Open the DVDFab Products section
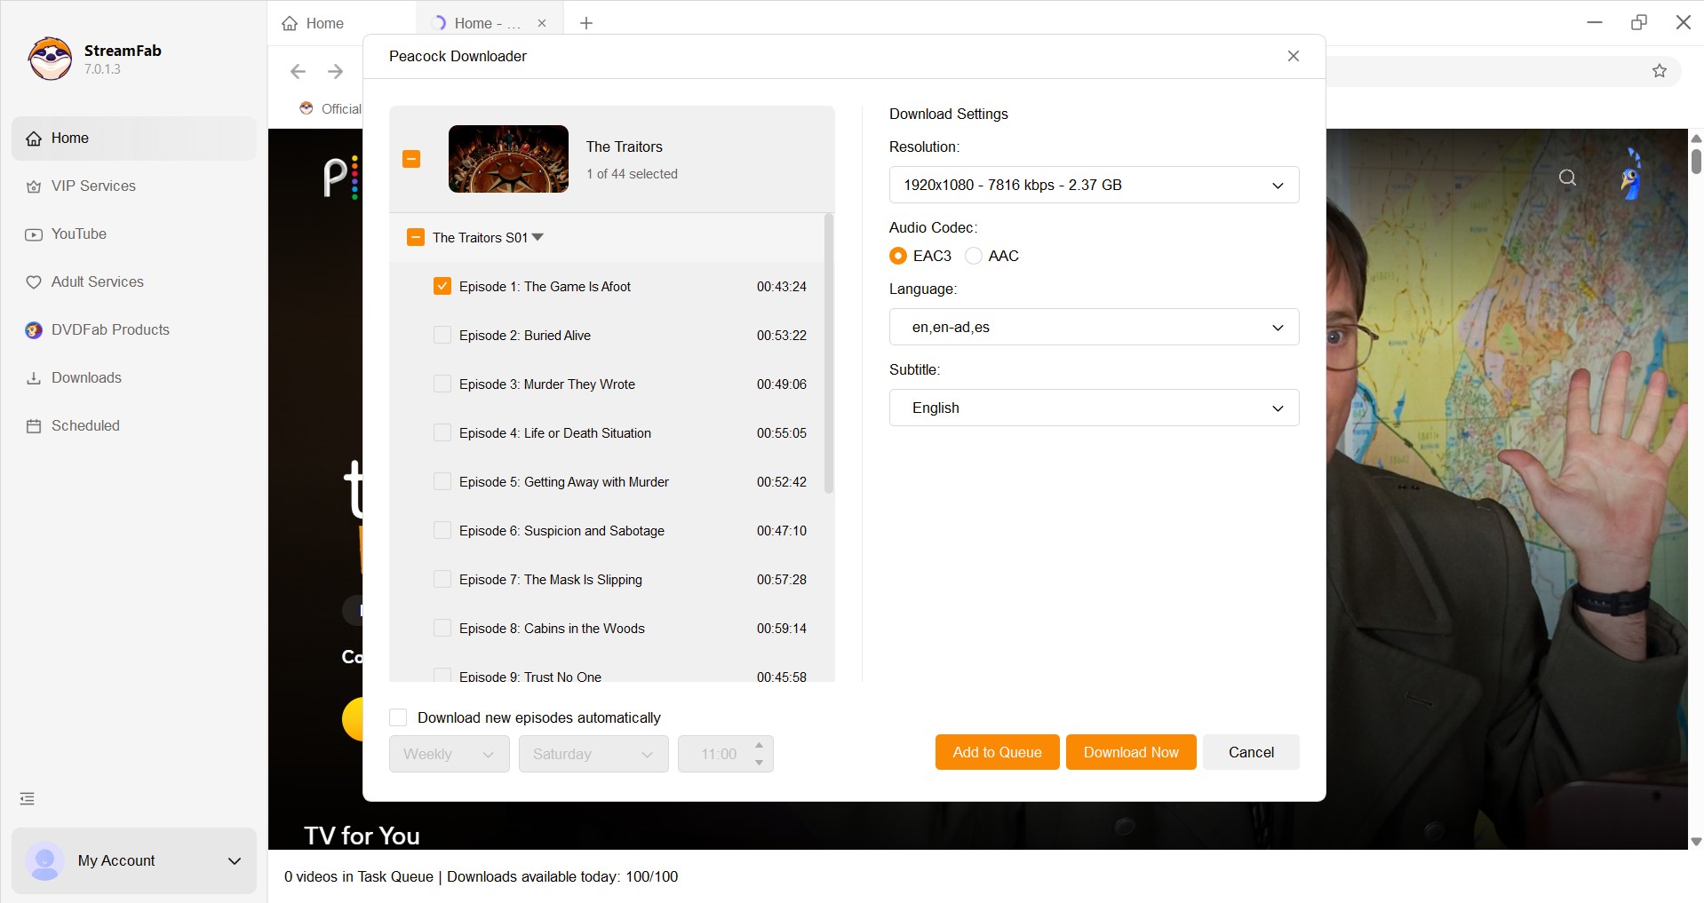 [x=109, y=330]
